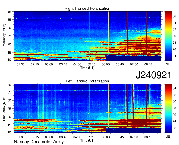Click 07:30 time tick on Right Handed plot
179x145 pixels.
pyautogui.click(x=134, y=64)
